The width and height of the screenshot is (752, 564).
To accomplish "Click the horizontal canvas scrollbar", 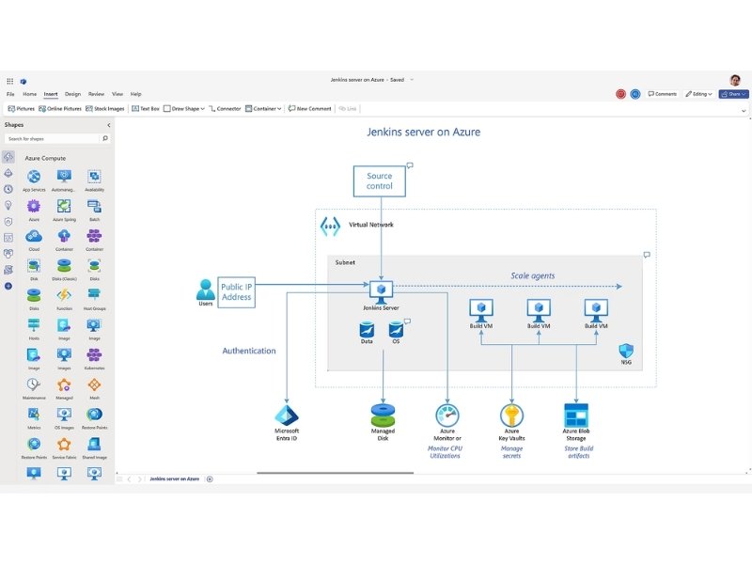I will coord(335,473).
